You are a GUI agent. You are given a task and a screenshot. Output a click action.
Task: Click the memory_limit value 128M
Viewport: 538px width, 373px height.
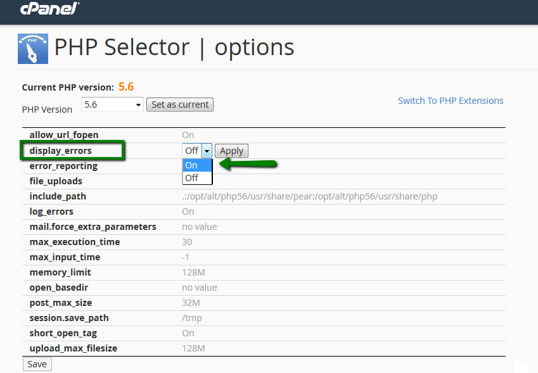pyautogui.click(x=193, y=272)
